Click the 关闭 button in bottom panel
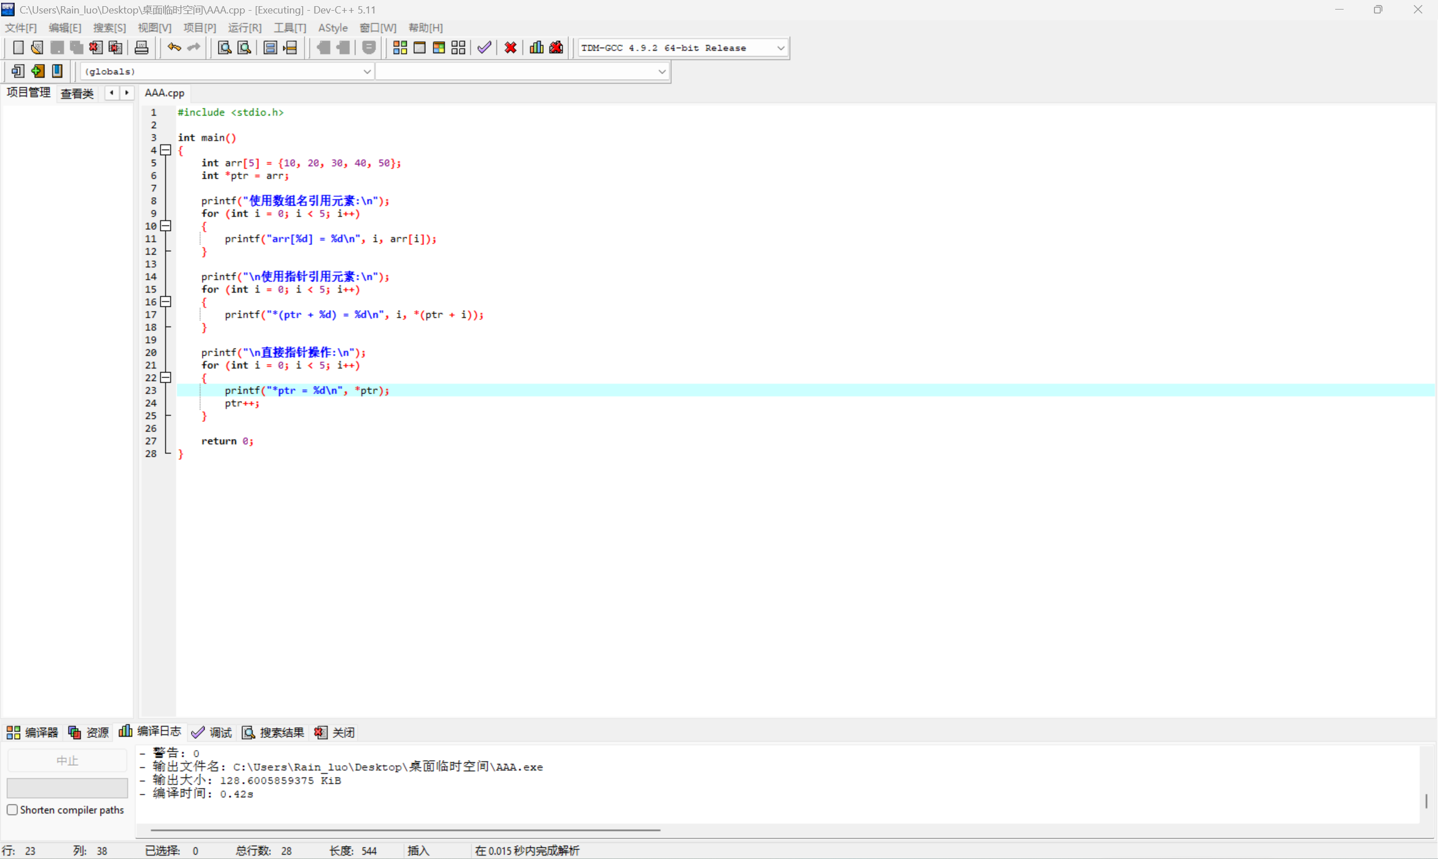The height and width of the screenshot is (859, 1438). [x=335, y=733]
